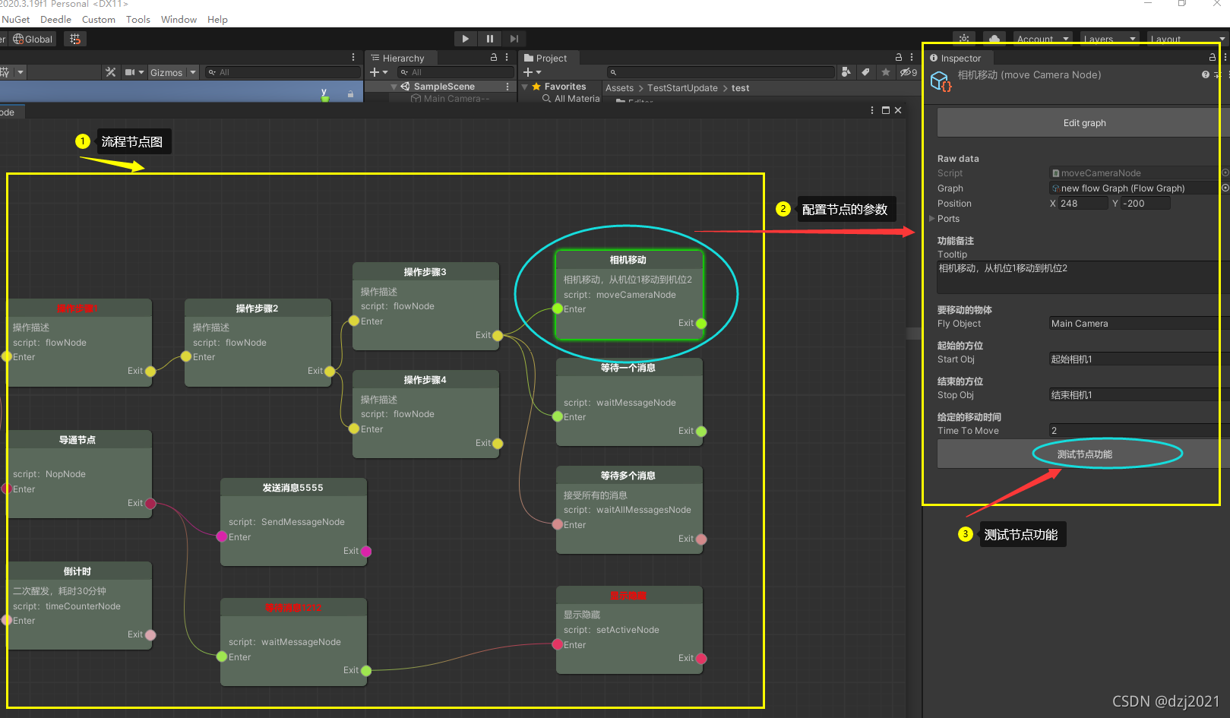Lock the Hierarchy panel
Screen dimensions: 1230x718
point(494,57)
